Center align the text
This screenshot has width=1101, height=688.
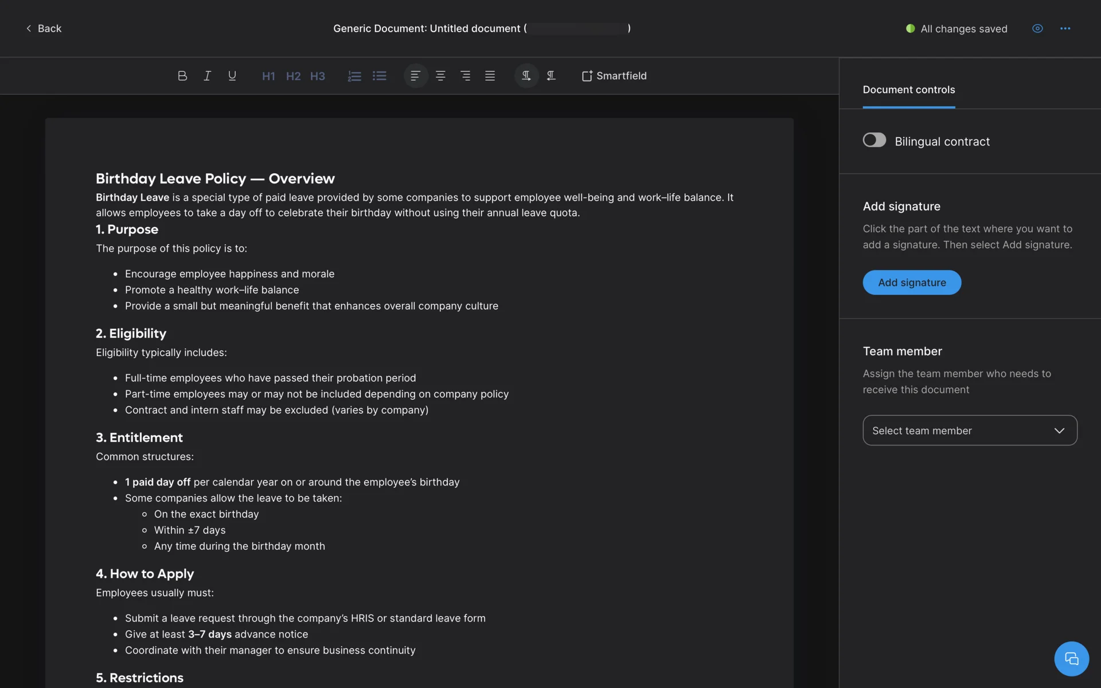tap(440, 76)
